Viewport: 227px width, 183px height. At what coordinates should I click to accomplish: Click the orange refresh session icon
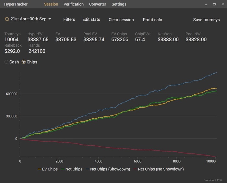tap(7, 19)
